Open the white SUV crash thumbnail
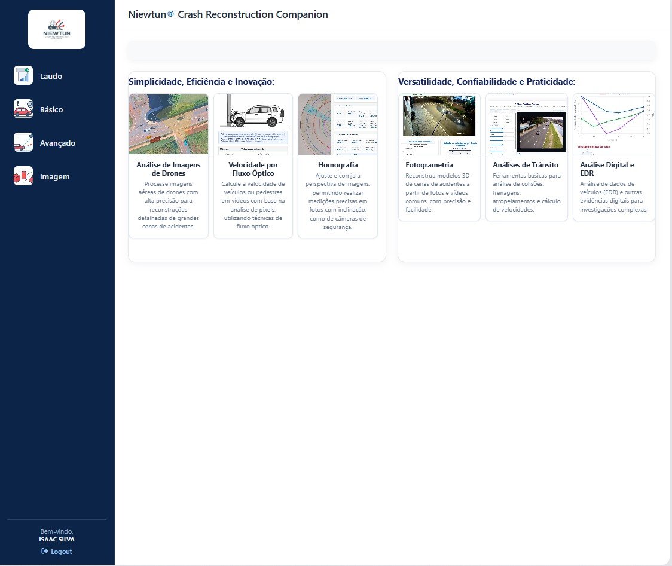Image resolution: width=672 pixels, height=566 pixels. coord(253,124)
